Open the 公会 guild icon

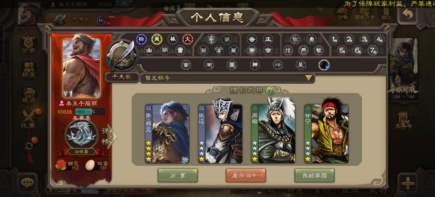tap(29, 45)
